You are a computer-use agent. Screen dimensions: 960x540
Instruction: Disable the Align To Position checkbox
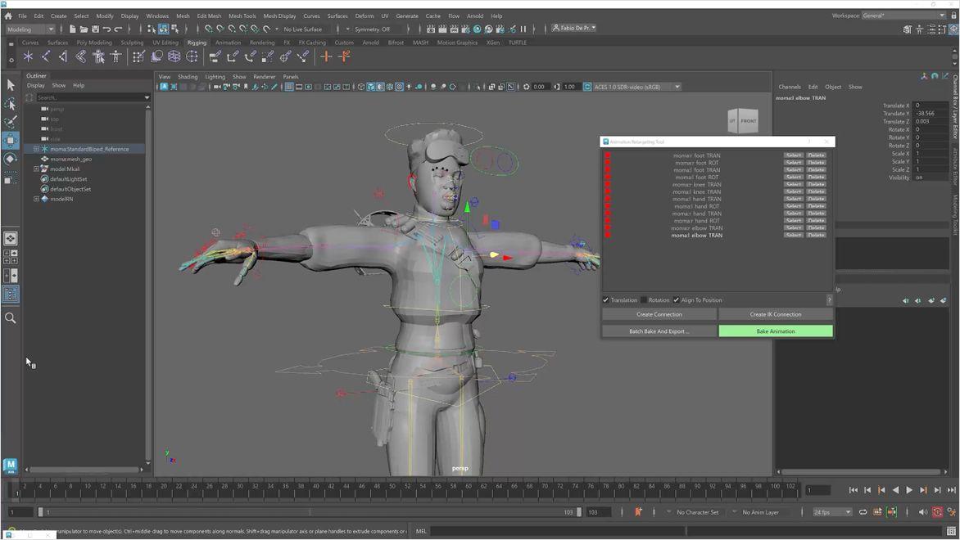coord(677,300)
